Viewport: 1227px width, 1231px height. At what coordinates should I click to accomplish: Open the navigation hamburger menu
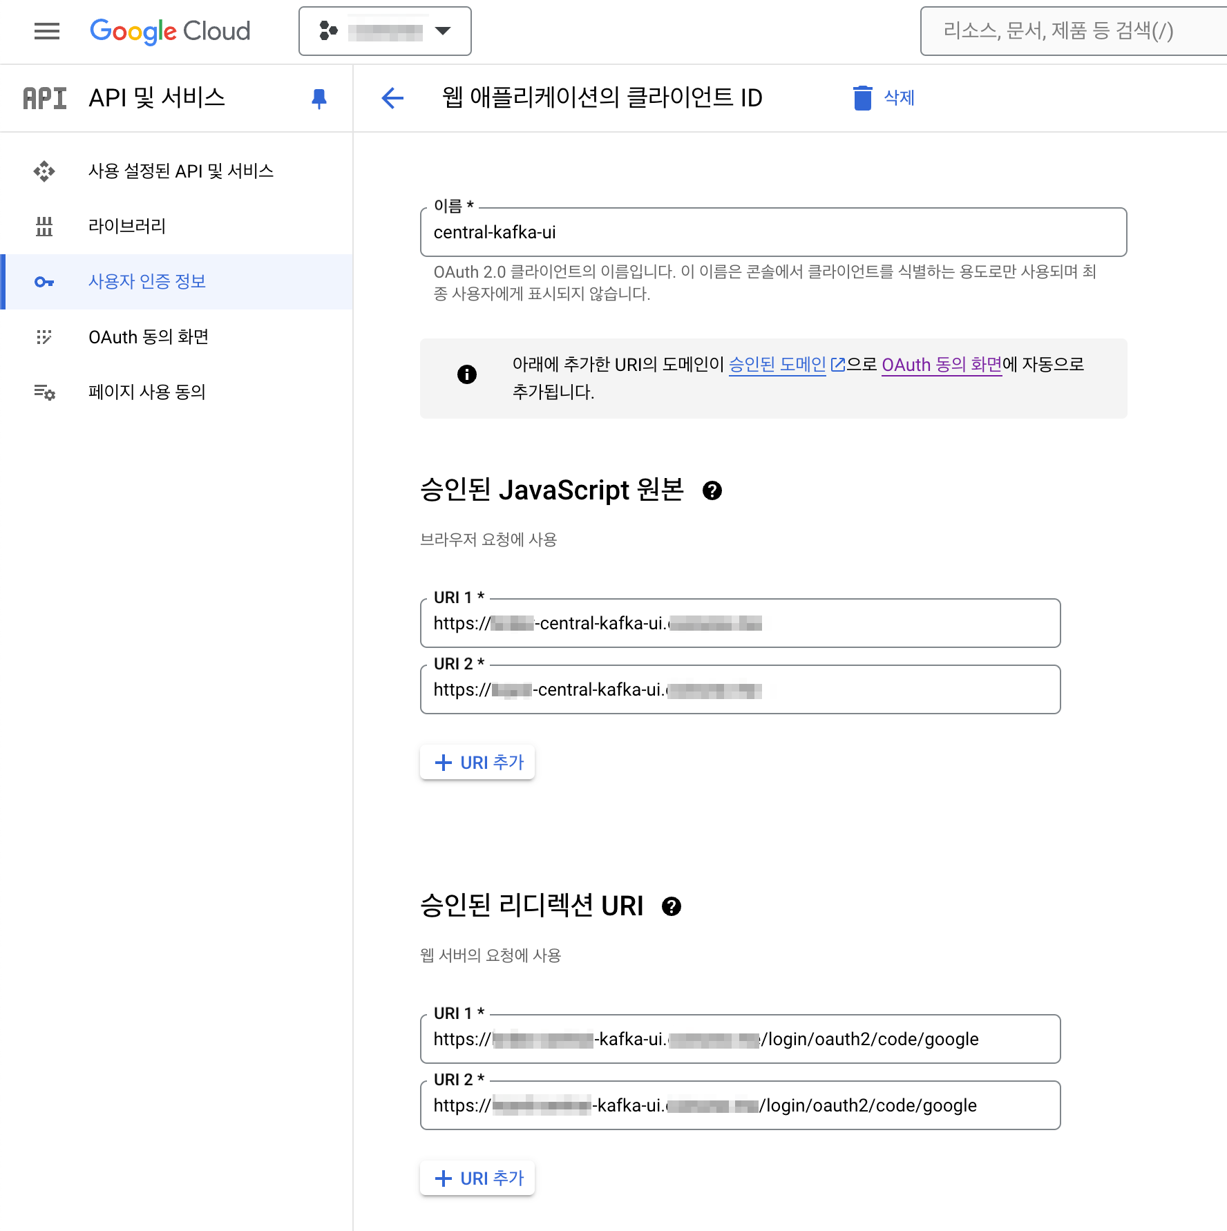coord(46,31)
